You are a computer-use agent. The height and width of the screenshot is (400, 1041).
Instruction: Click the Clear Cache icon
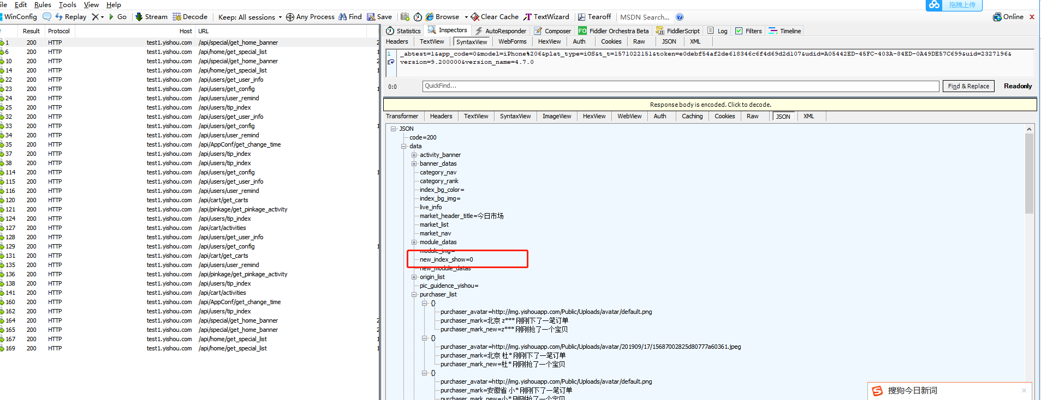click(475, 17)
